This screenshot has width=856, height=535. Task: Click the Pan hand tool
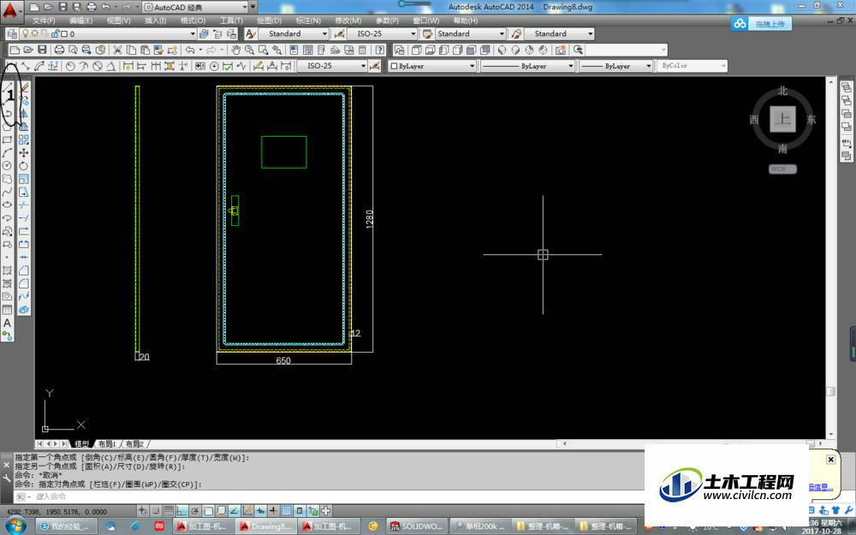tap(236, 51)
